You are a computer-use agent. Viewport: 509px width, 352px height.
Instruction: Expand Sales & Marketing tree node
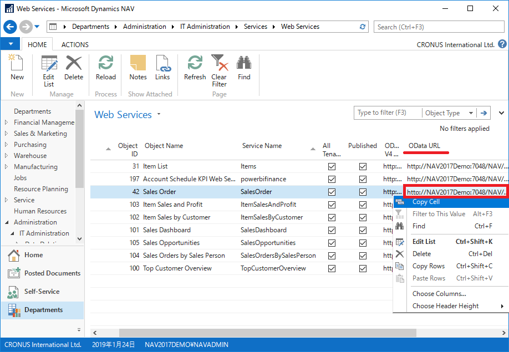coord(6,134)
